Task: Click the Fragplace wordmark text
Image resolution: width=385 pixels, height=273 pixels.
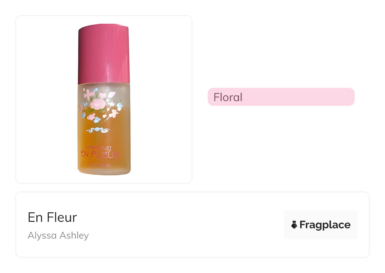Action: pos(325,225)
